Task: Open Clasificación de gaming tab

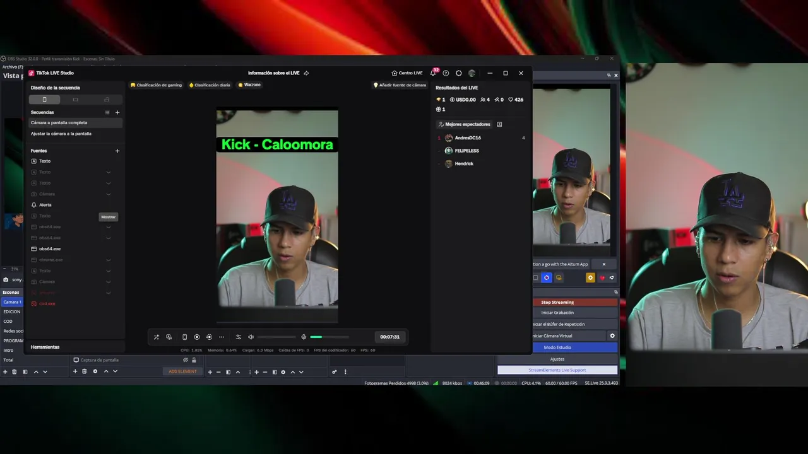Action: [156, 85]
